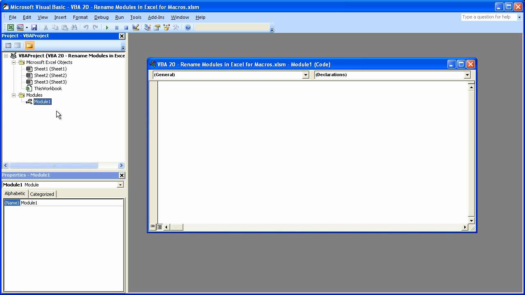Select Sheet1 (Sheet1) in project tree

pos(50,69)
